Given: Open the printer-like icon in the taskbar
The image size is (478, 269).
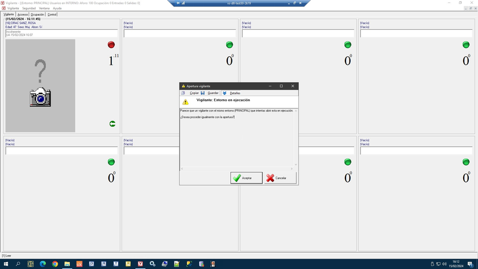Looking at the screenshot, I should pos(165,264).
